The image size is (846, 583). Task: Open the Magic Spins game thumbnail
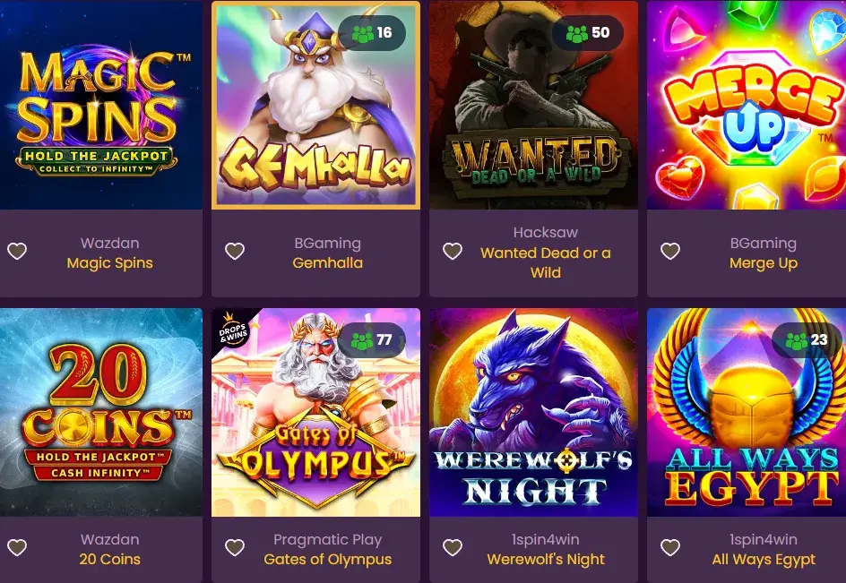click(x=101, y=105)
